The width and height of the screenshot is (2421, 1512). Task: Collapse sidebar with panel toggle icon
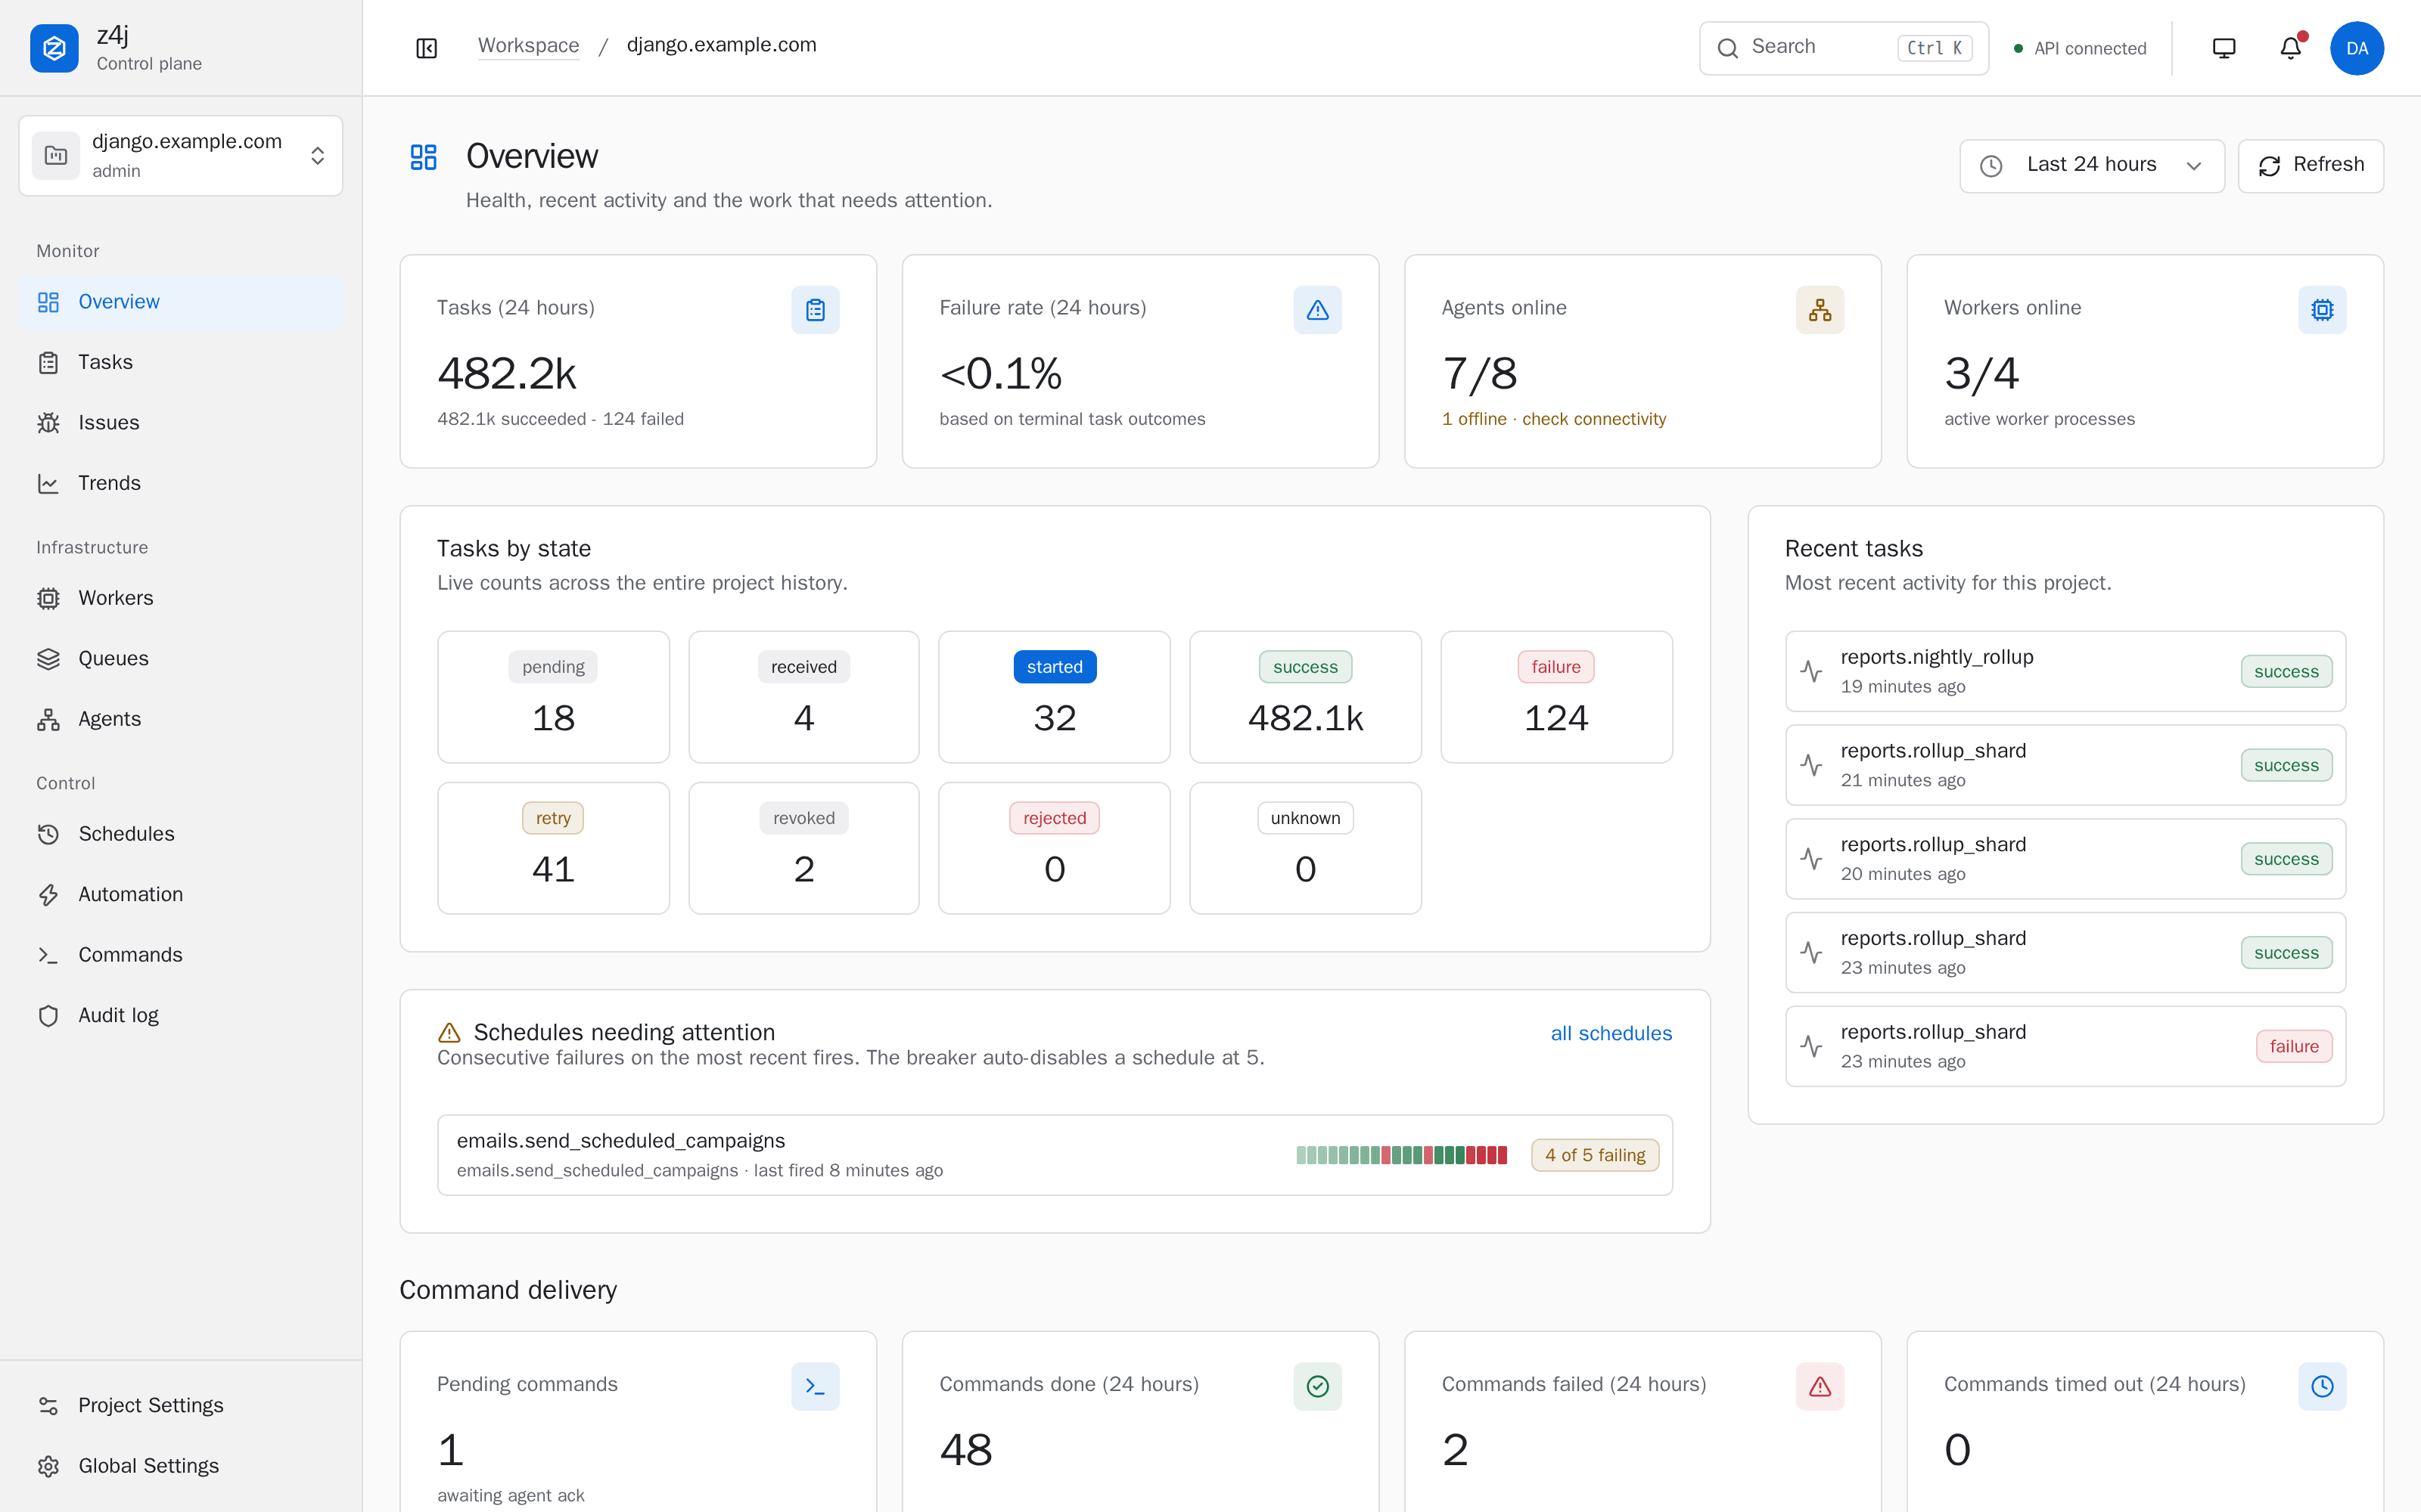(x=426, y=48)
